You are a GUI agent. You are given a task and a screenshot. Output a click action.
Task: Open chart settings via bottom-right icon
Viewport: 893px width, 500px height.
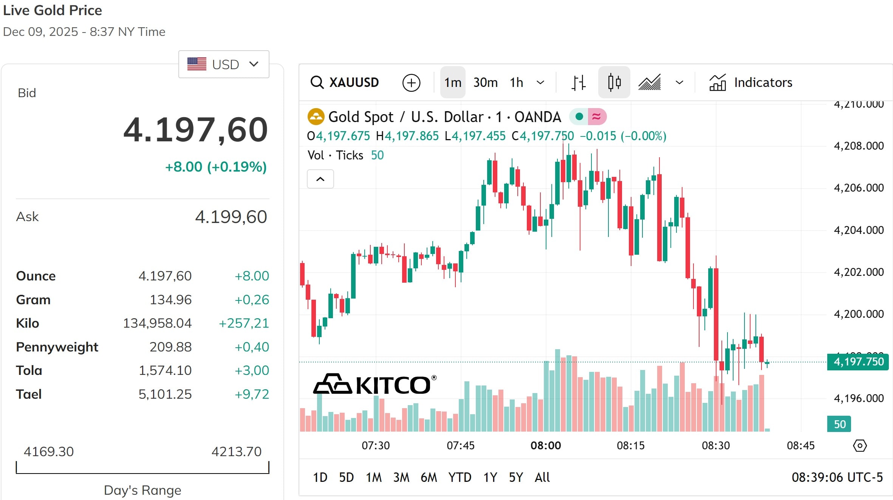[860, 446]
